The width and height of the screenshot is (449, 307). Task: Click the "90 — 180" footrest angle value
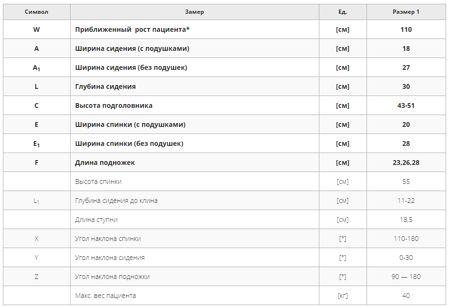click(406, 277)
